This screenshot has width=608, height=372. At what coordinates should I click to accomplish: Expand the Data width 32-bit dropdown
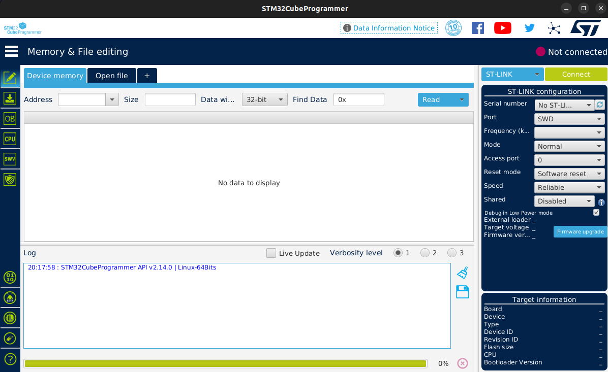tap(264, 99)
